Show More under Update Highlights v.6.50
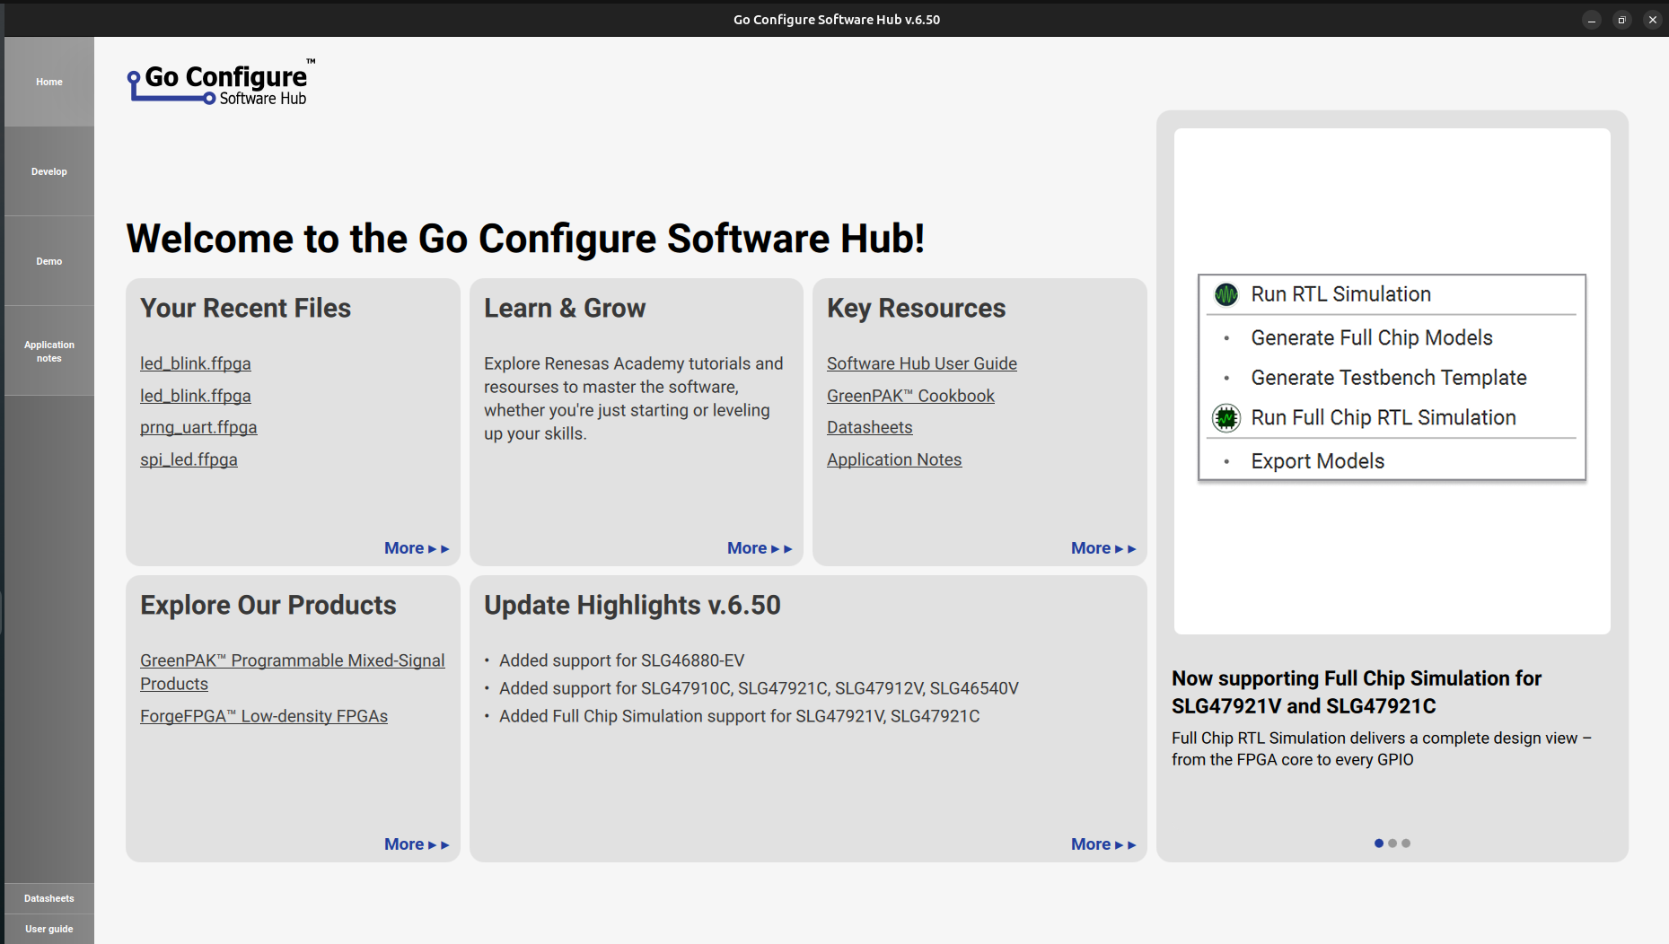The height and width of the screenshot is (944, 1669). (1102, 844)
